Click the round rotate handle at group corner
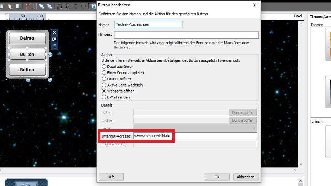 point(50,80)
